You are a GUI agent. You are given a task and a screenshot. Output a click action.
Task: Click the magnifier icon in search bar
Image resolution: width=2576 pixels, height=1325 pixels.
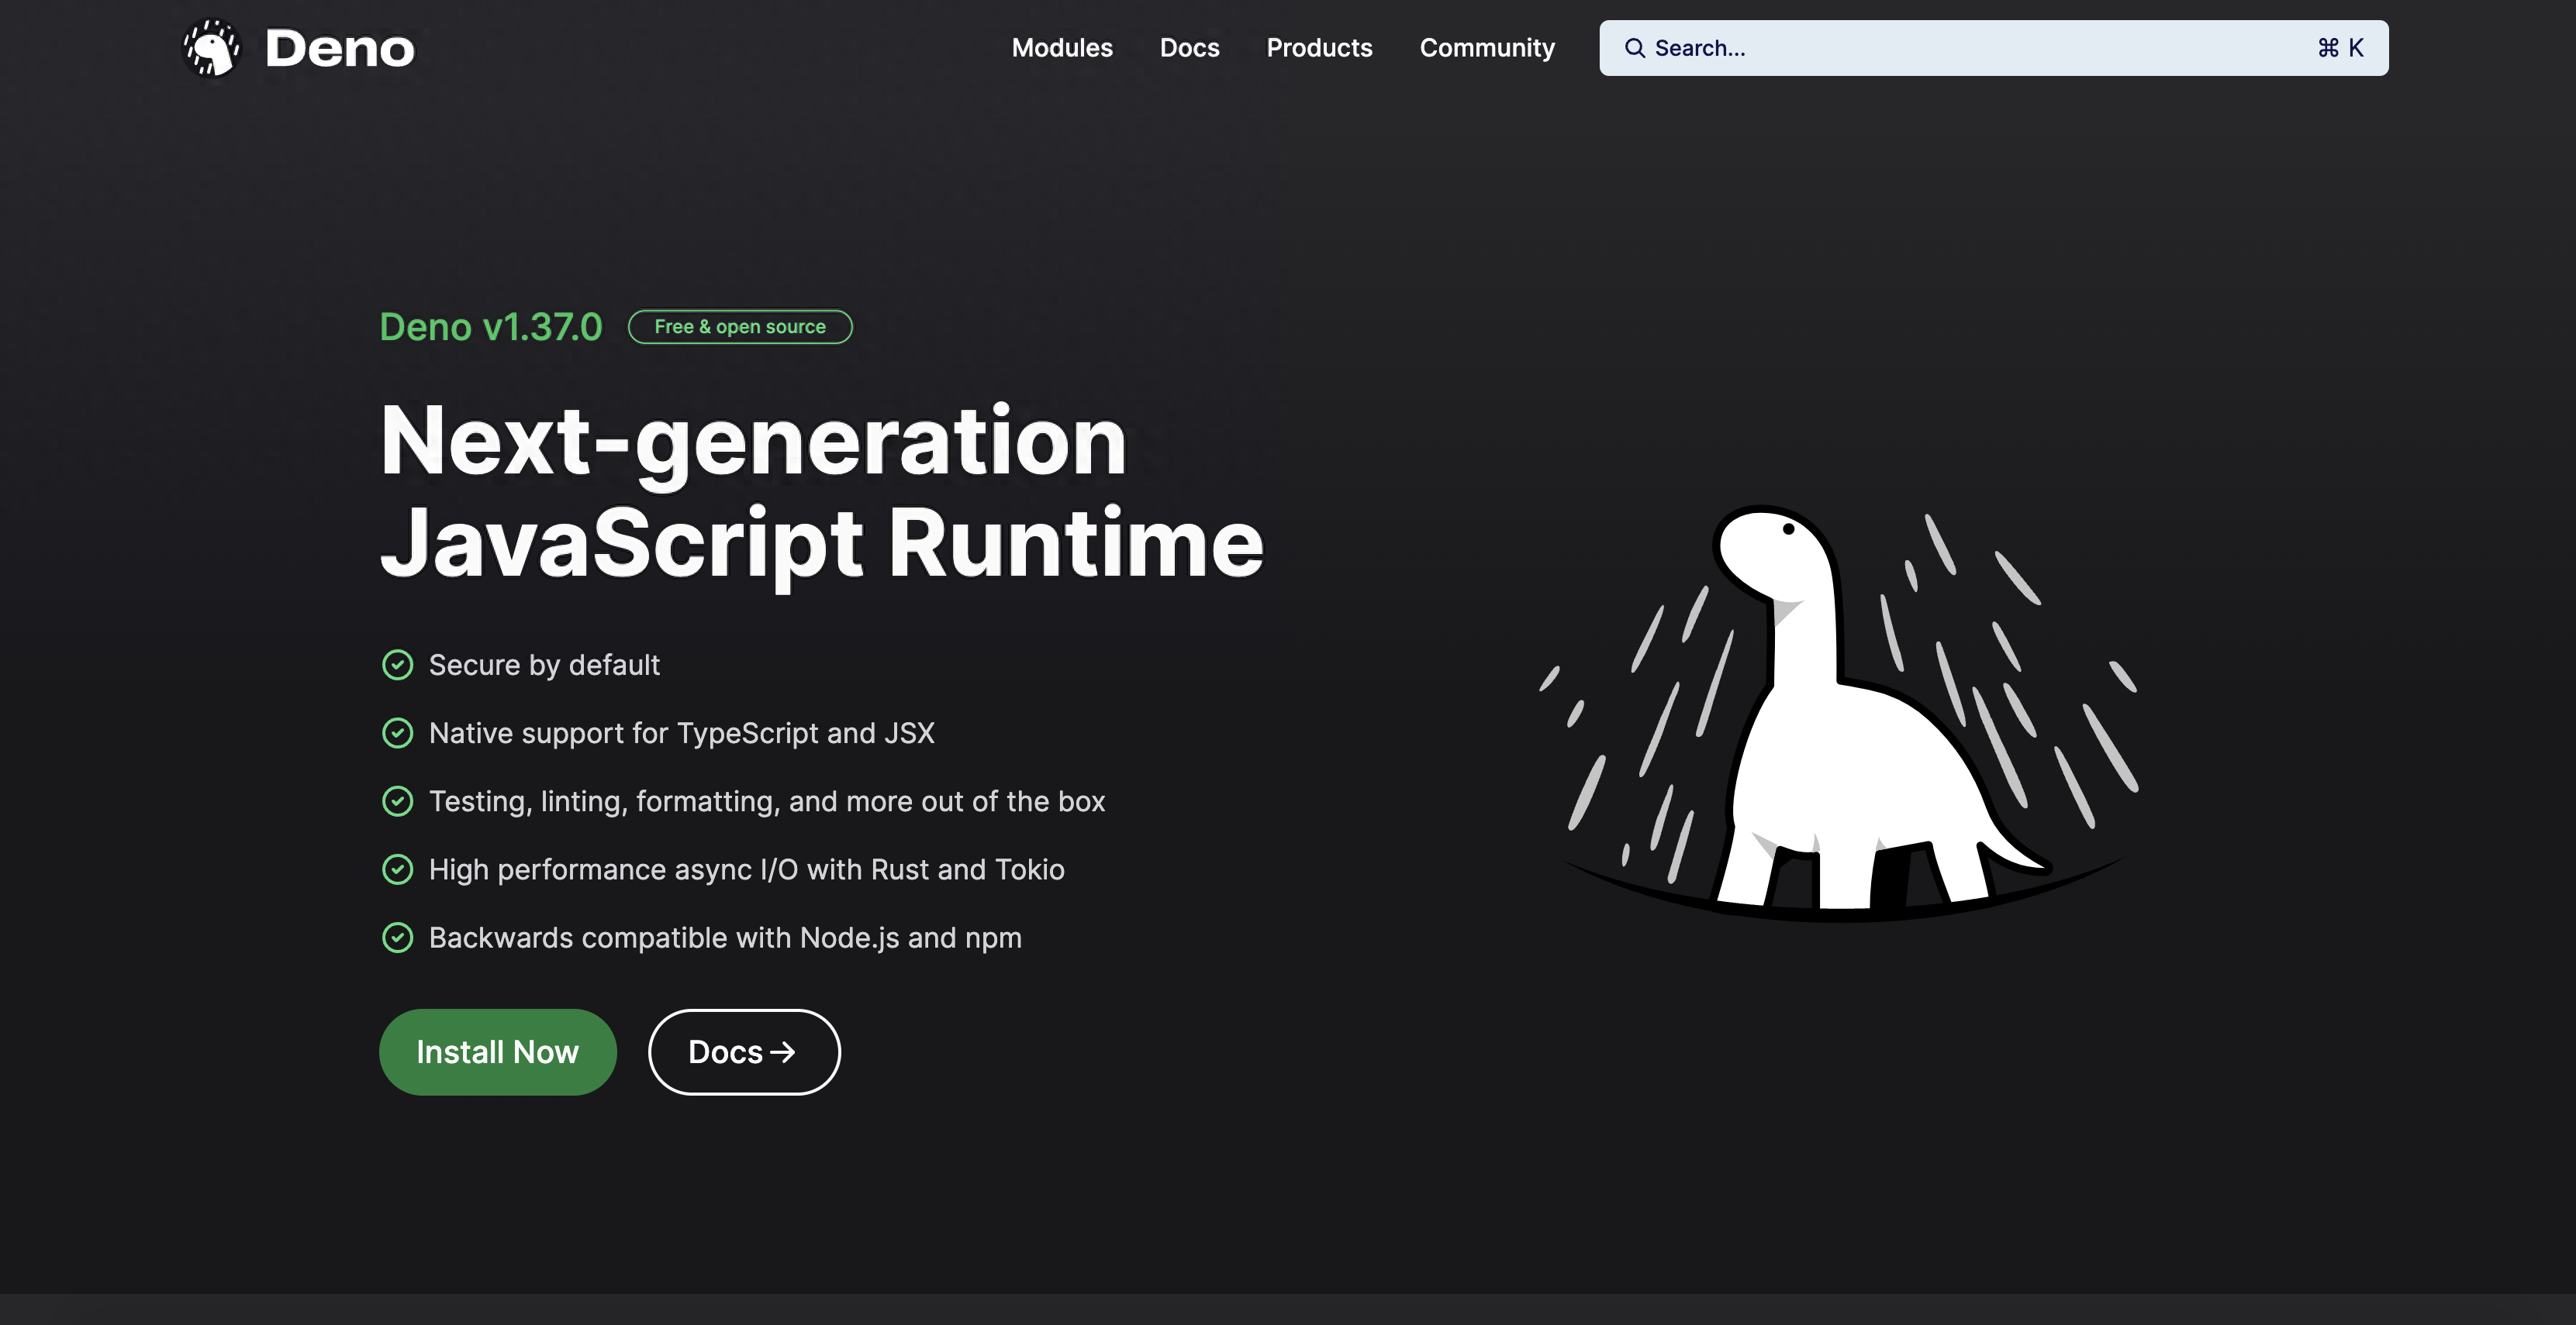(x=1634, y=48)
